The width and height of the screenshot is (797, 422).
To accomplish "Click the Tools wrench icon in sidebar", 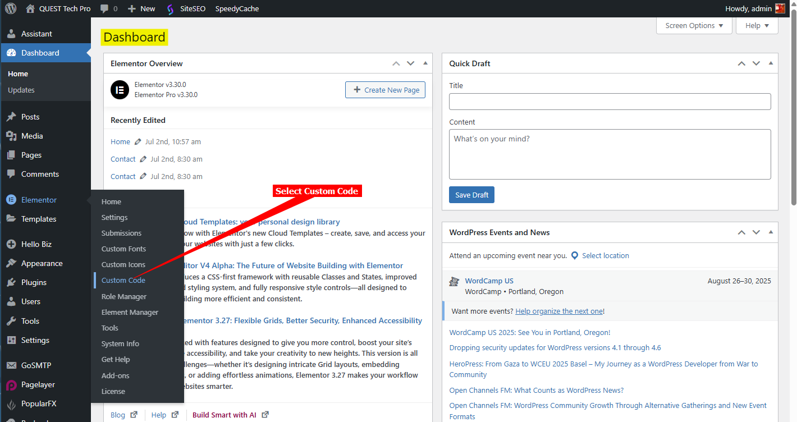I will 11,321.
